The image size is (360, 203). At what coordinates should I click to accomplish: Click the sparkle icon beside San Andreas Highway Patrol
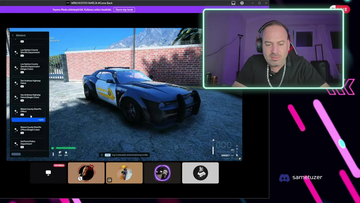tap(16, 83)
